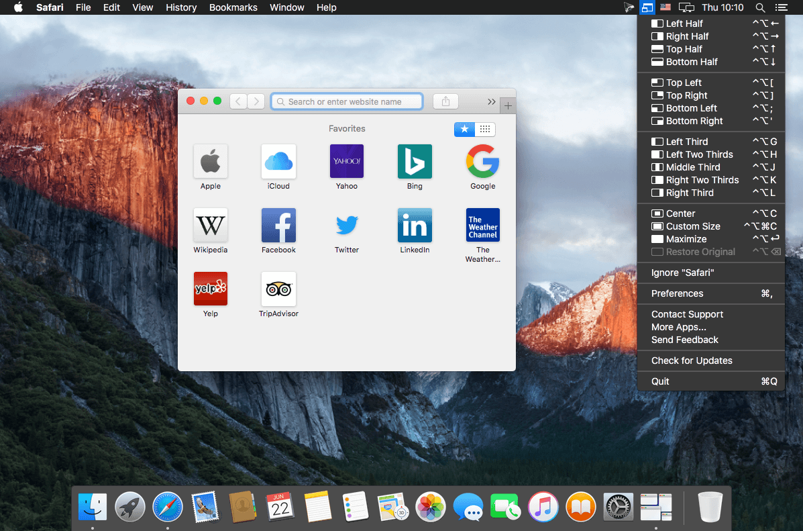Open the Yahoo favorite
803x531 pixels.
[x=347, y=162]
